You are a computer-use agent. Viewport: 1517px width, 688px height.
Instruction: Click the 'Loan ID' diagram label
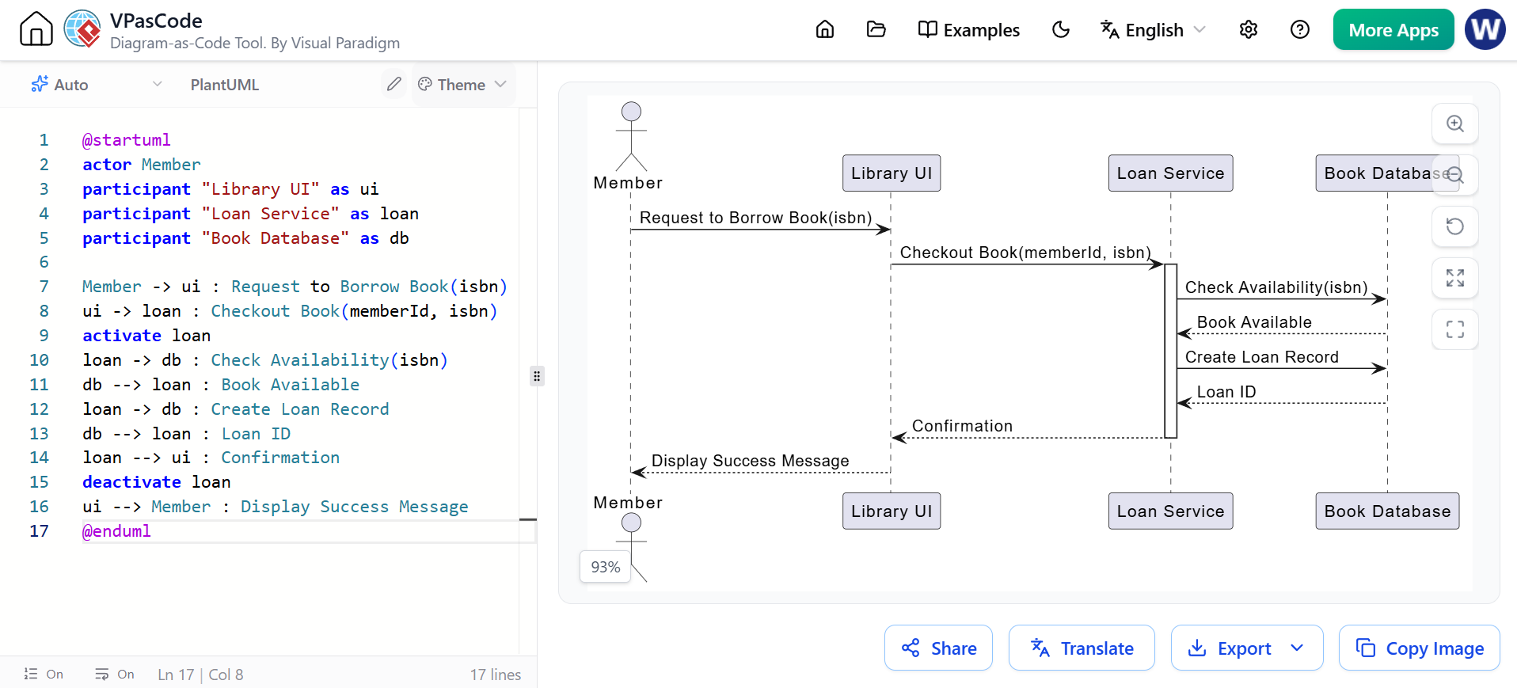(x=1226, y=392)
